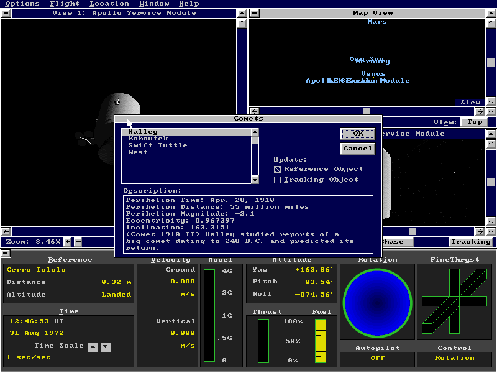Viewport: 497px width, 373px height.
Task: Click the 31 Aug 1972 date readout
Action: click(37, 333)
